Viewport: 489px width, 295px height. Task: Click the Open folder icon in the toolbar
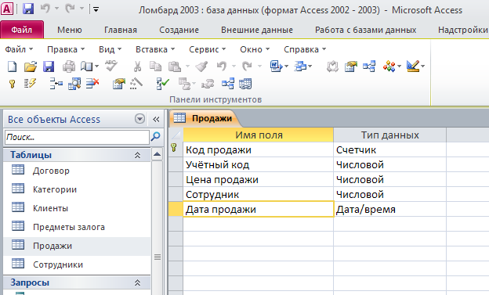click(x=31, y=67)
